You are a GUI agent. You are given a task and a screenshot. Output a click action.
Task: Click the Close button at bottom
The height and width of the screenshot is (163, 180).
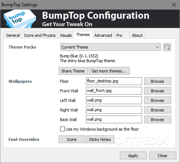point(163,156)
